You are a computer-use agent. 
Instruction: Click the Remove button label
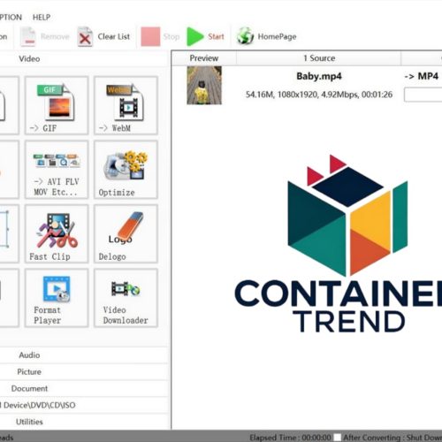[x=55, y=36]
